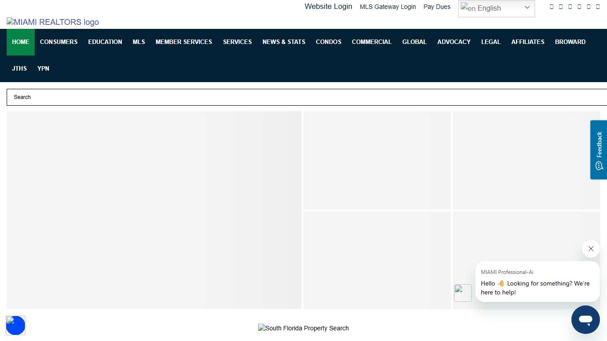Screen dimensions: 607x341
Task: Open the Commercial menu item
Action: [x=371, y=42]
